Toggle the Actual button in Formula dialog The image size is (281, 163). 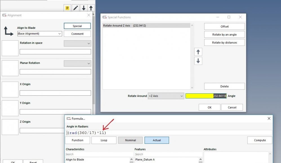coord(157,140)
